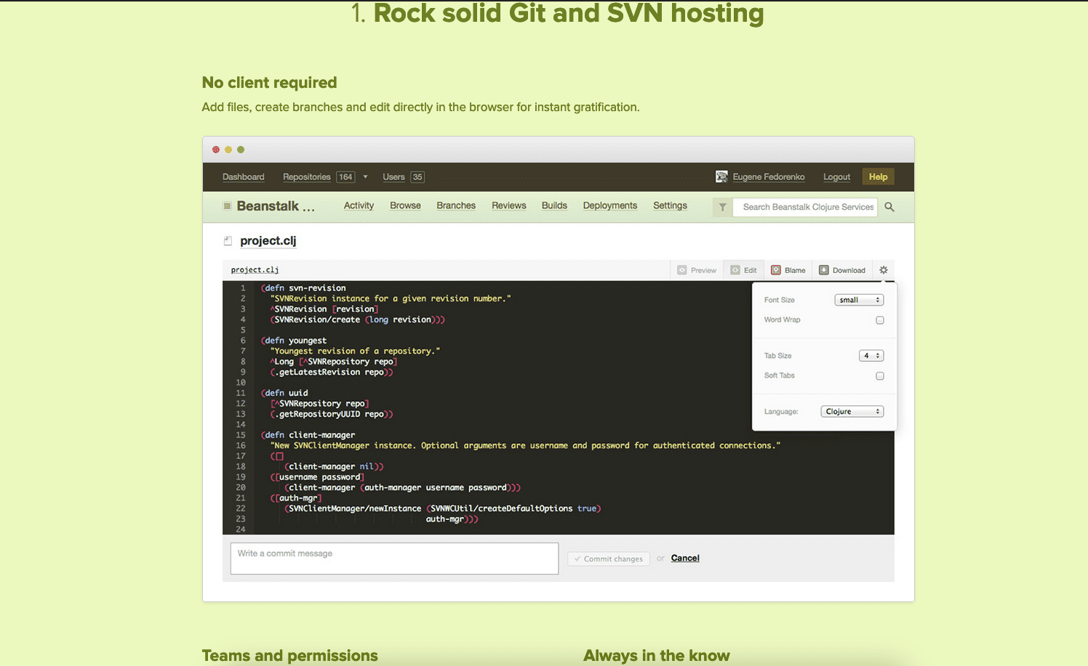The width and height of the screenshot is (1088, 666).
Task: Toggle Soft Tabs on
Action: (880, 375)
